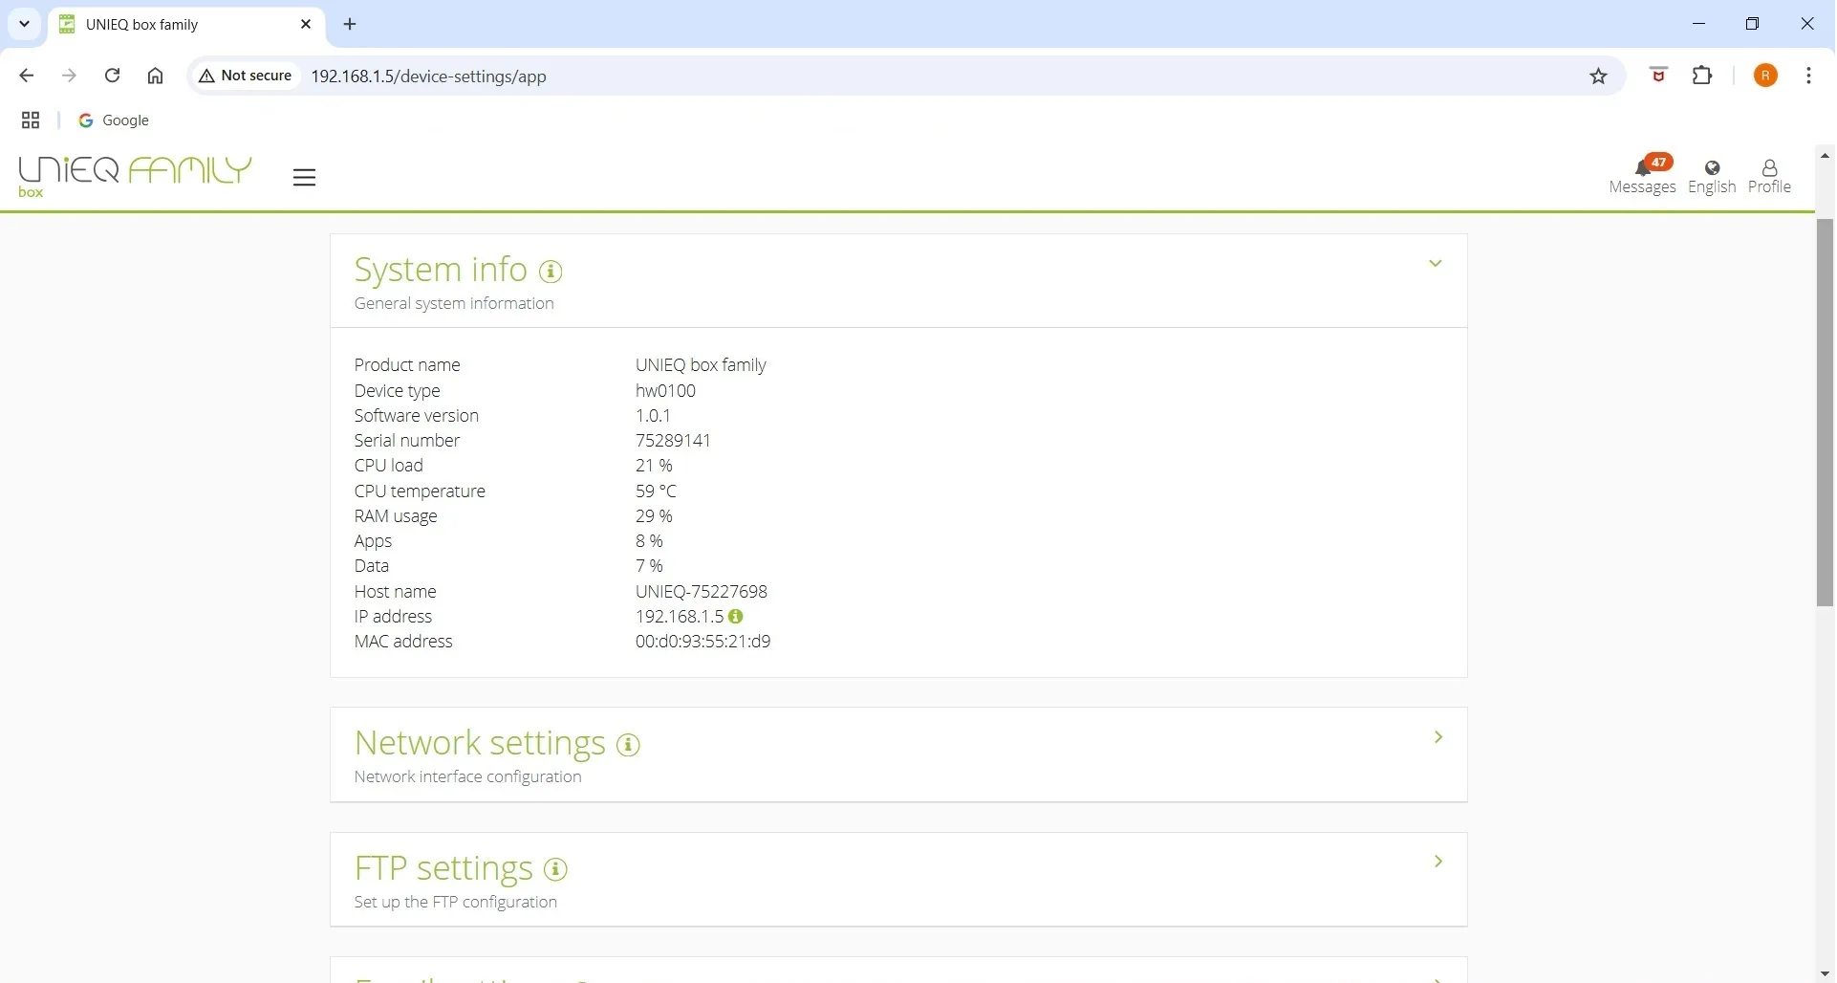The height and width of the screenshot is (983, 1837).
Task: Click the UNIEQ Family box logo
Action: (x=135, y=177)
